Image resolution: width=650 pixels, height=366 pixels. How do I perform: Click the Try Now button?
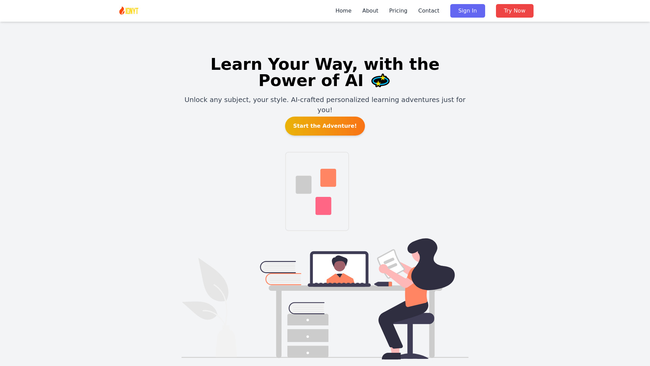click(x=514, y=11)
